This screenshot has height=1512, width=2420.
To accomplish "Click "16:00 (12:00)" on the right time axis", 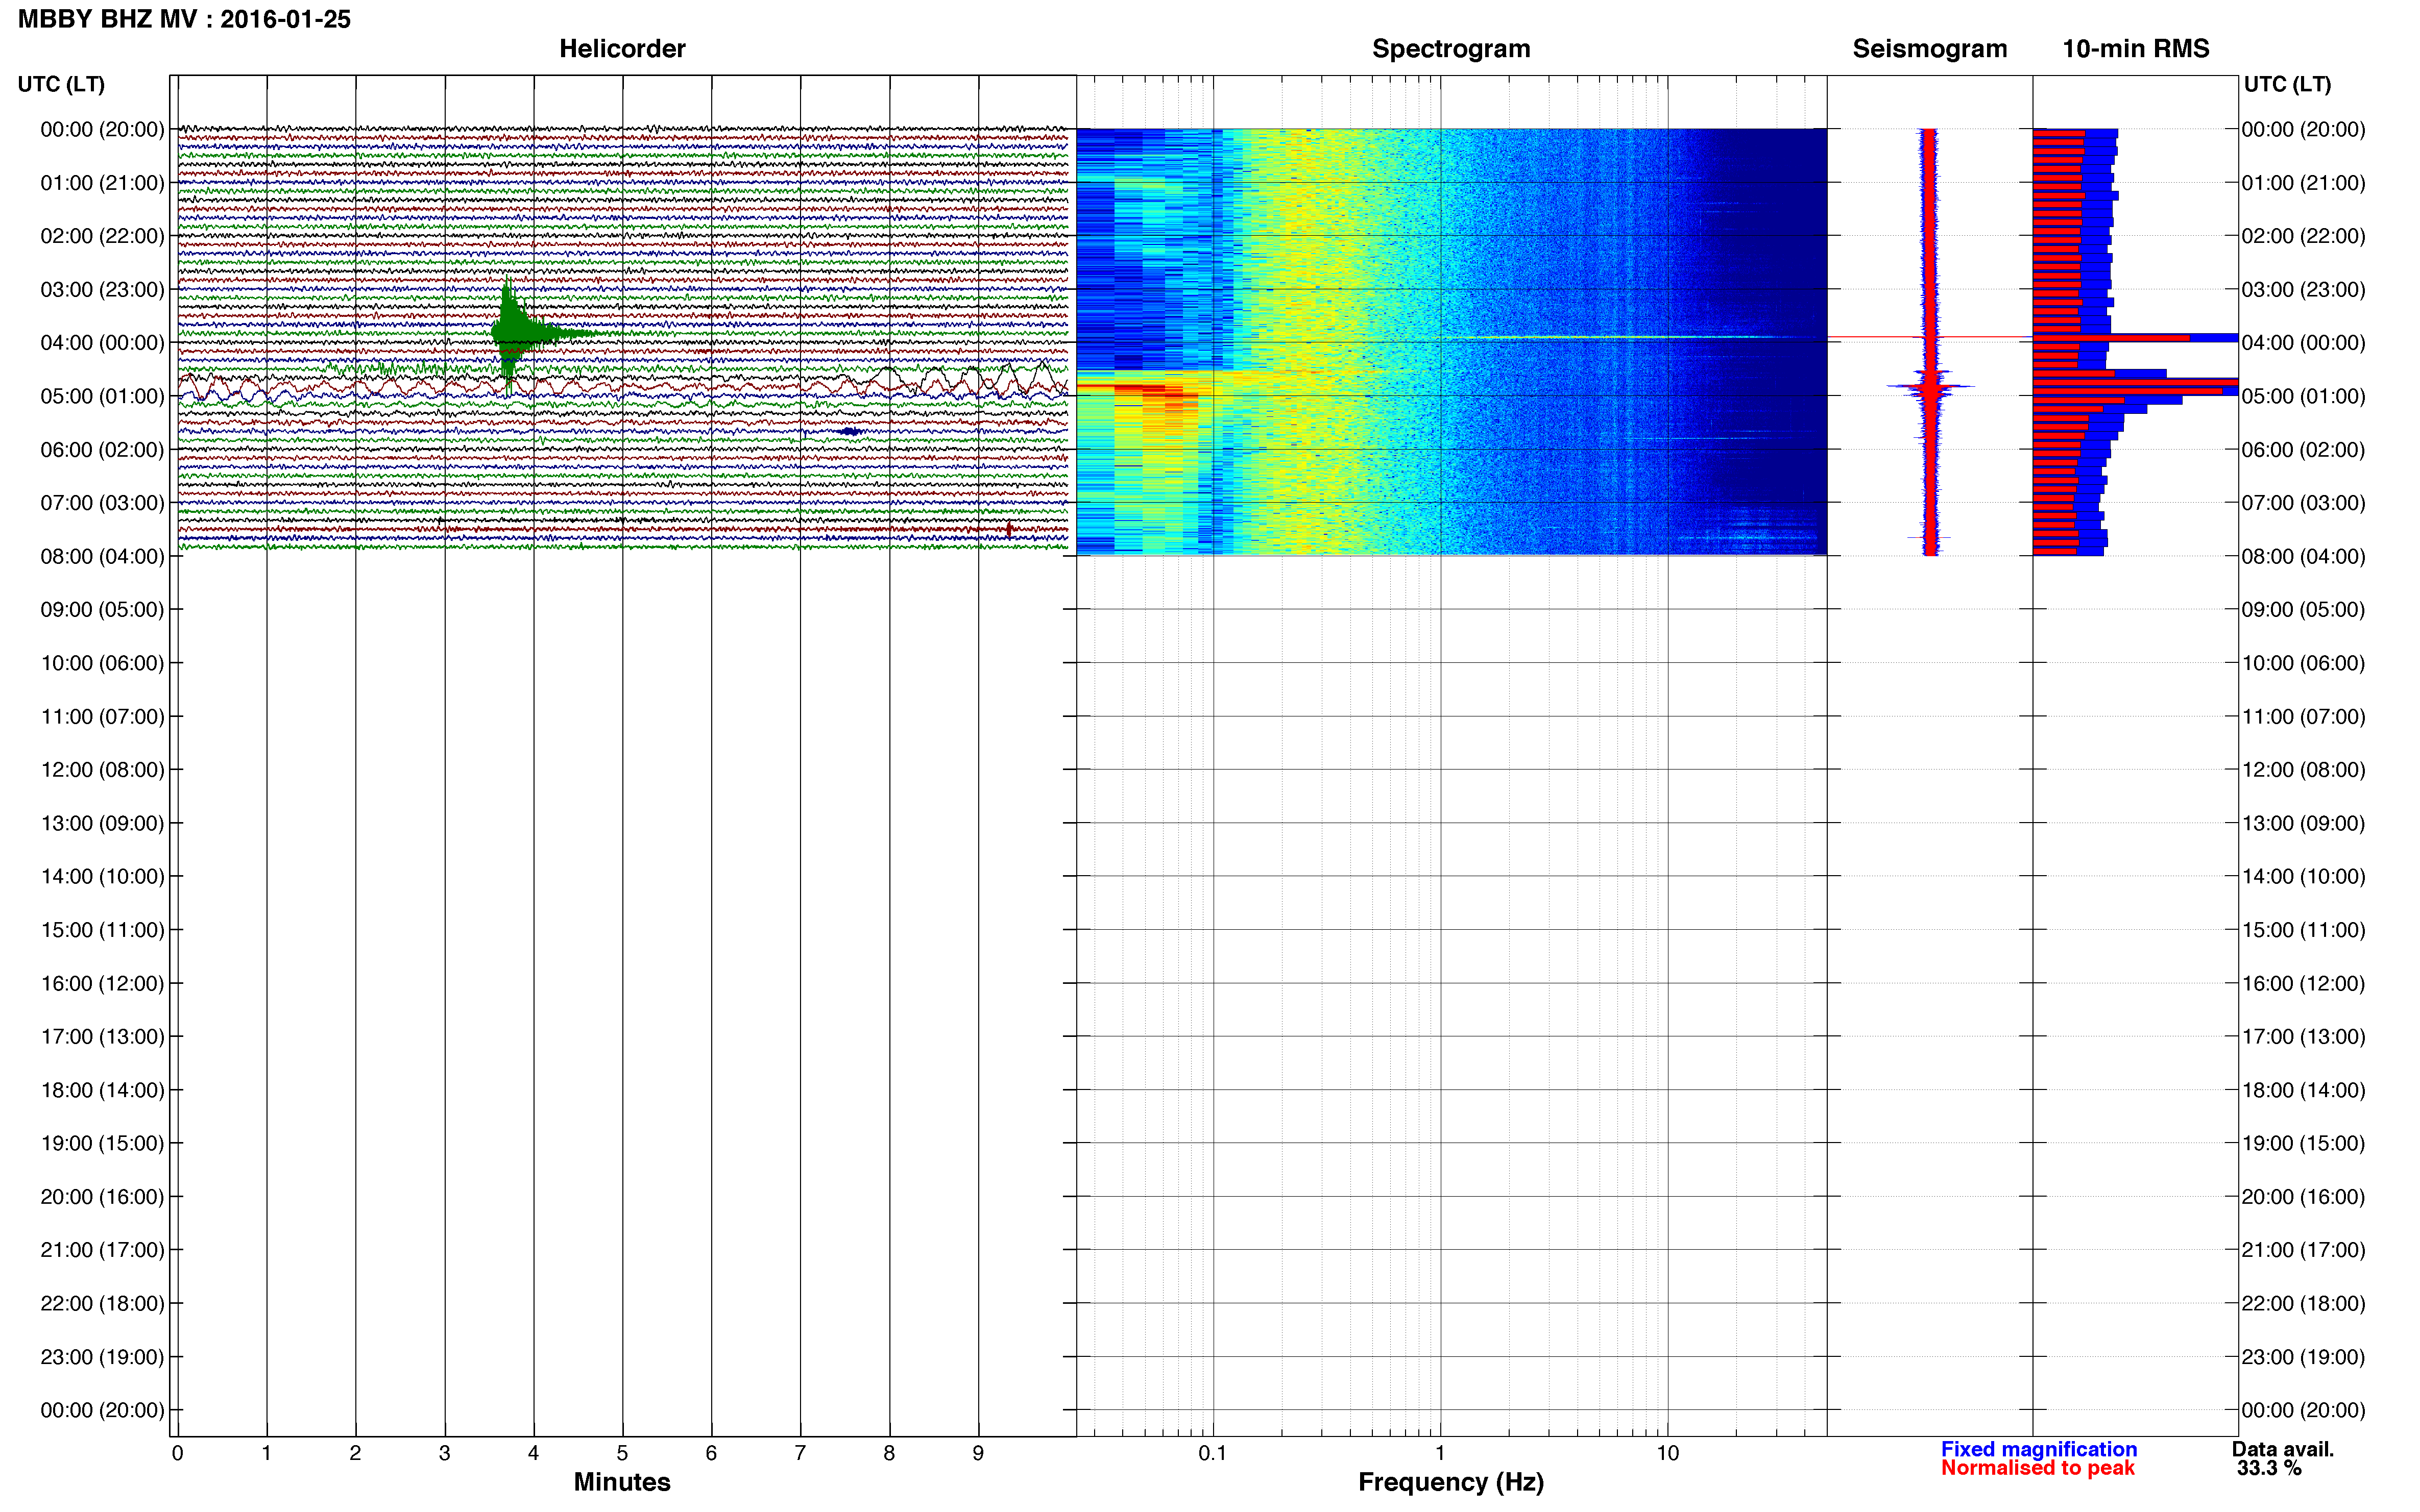I will point(2303,983).
